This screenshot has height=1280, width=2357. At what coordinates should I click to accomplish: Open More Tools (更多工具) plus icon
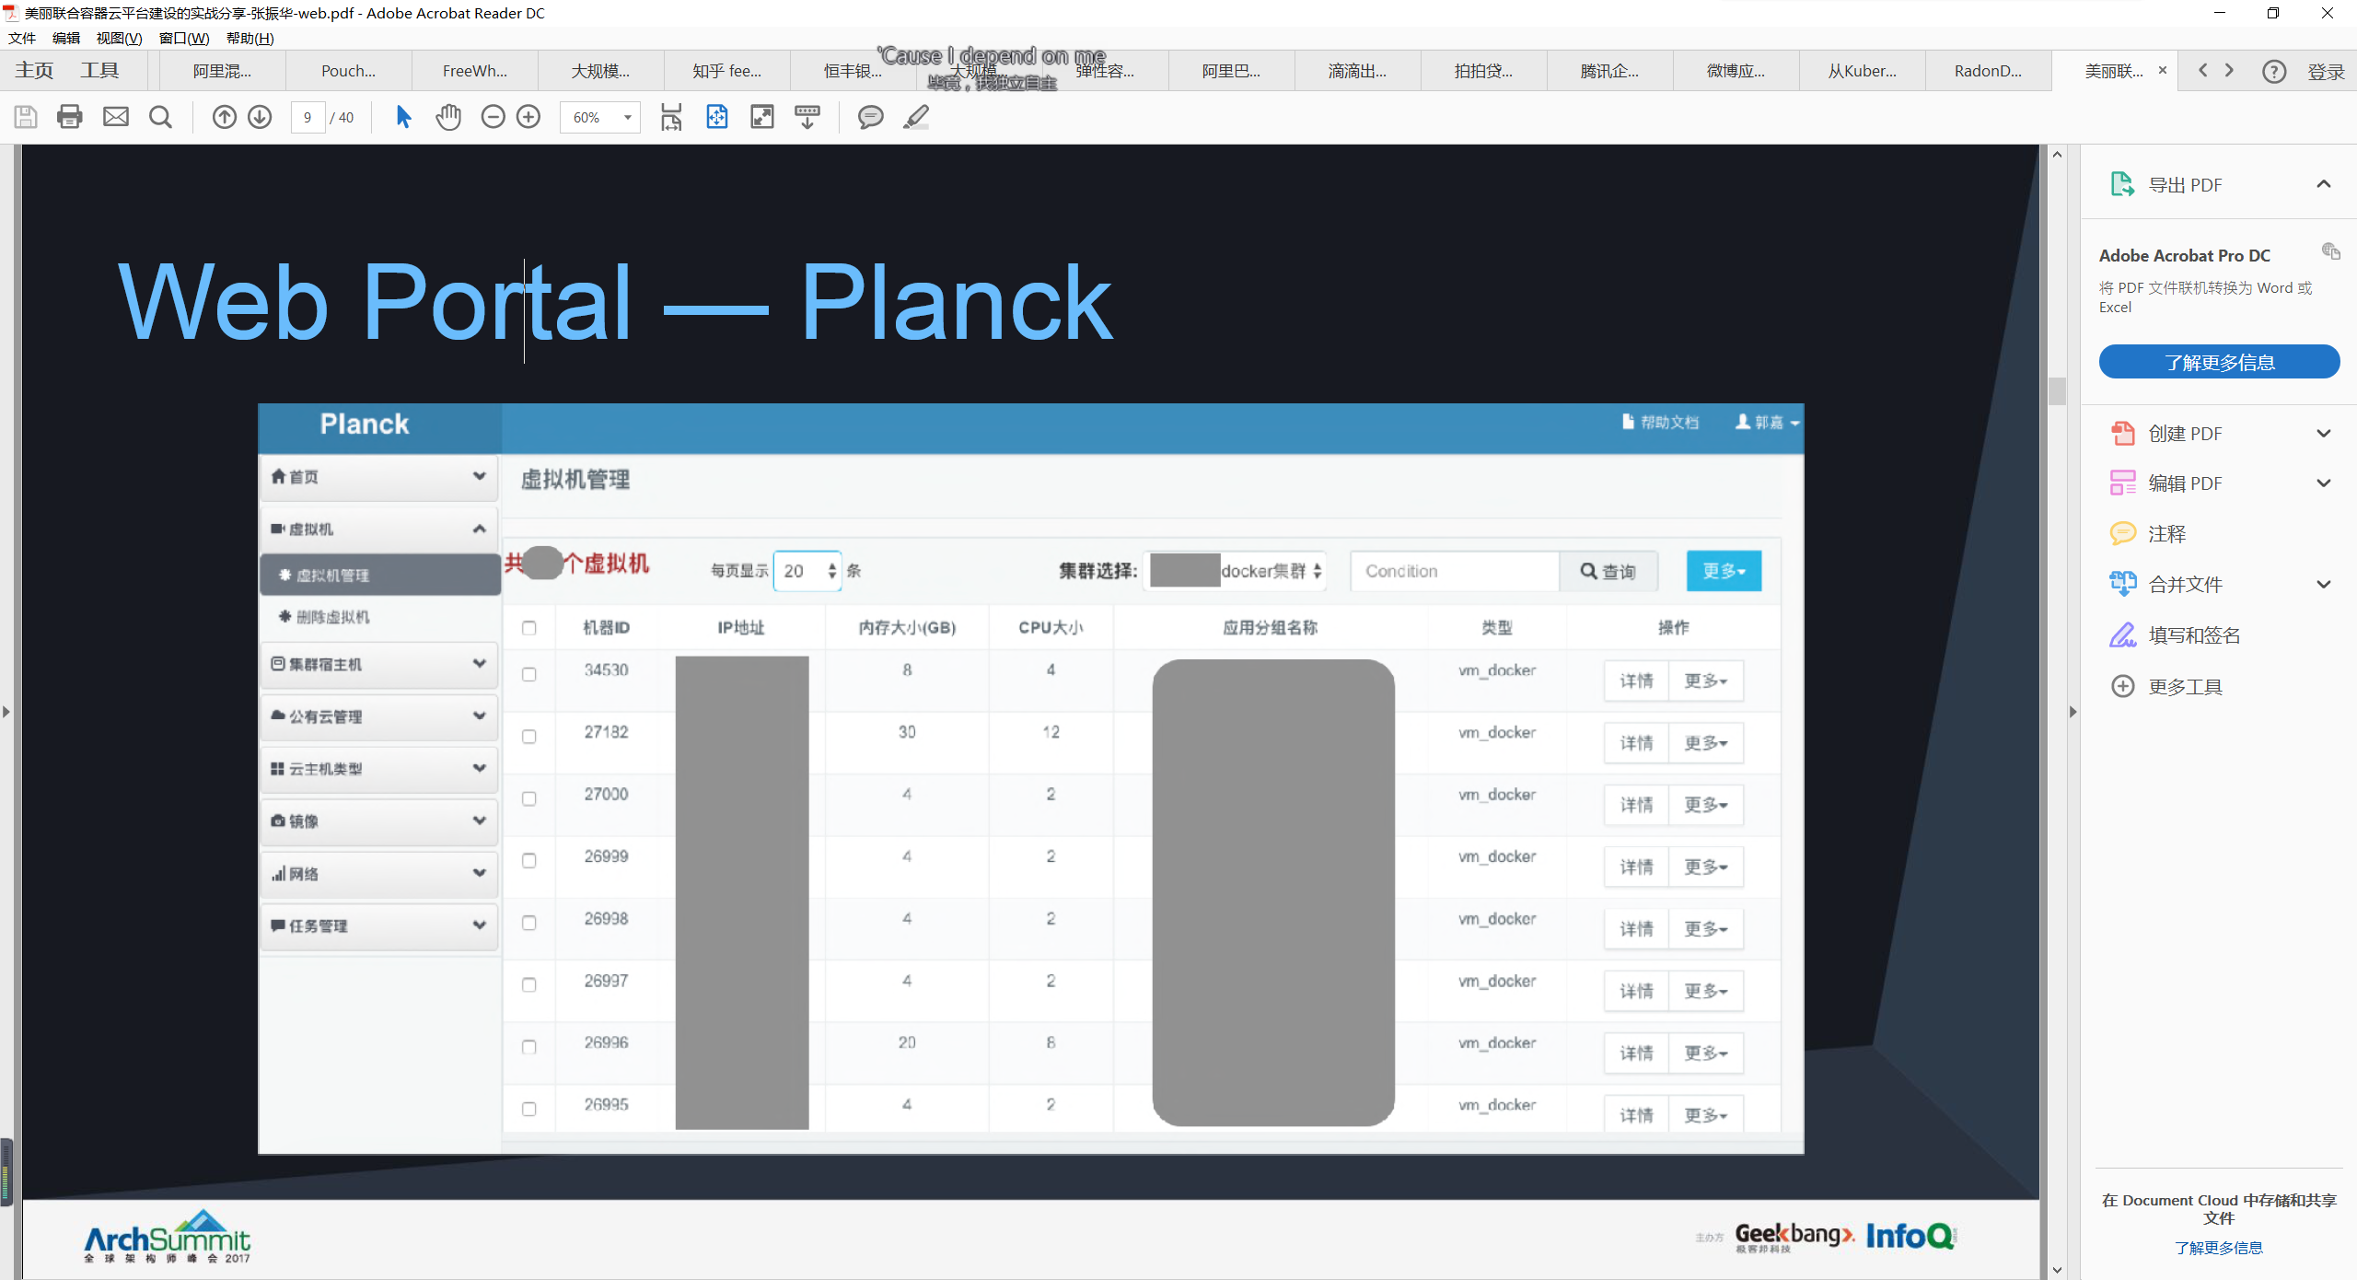point(2122,686)
